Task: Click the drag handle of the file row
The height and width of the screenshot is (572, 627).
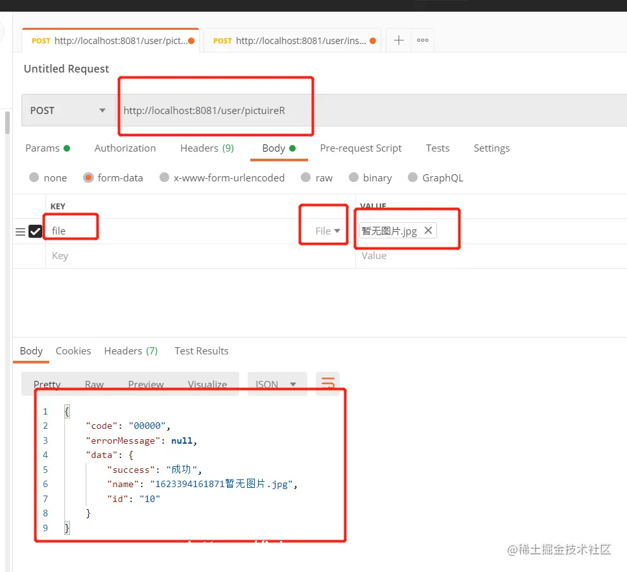Action: [20, 232]
